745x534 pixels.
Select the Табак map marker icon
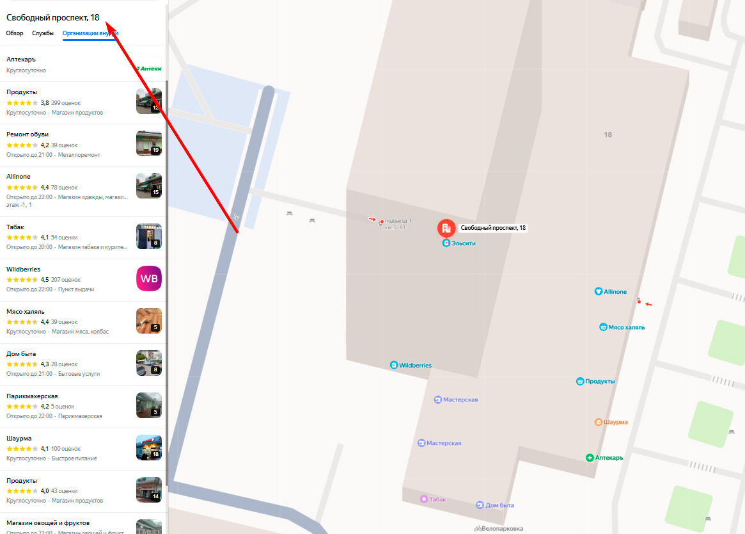[x=424, y=499]
